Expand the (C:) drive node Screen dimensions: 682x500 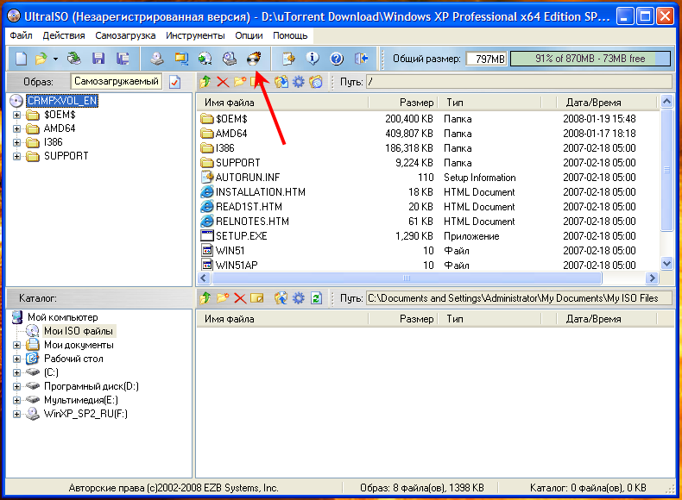(x=16, y=372)
